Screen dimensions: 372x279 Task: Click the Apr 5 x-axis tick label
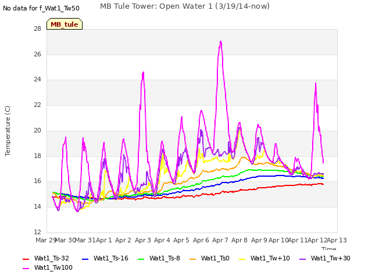pos(181,240)
